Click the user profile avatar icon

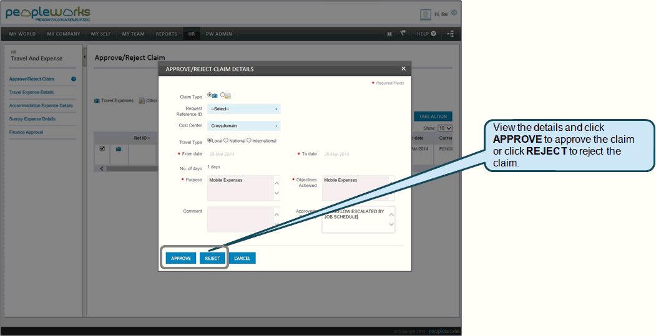tap(426, 14)
